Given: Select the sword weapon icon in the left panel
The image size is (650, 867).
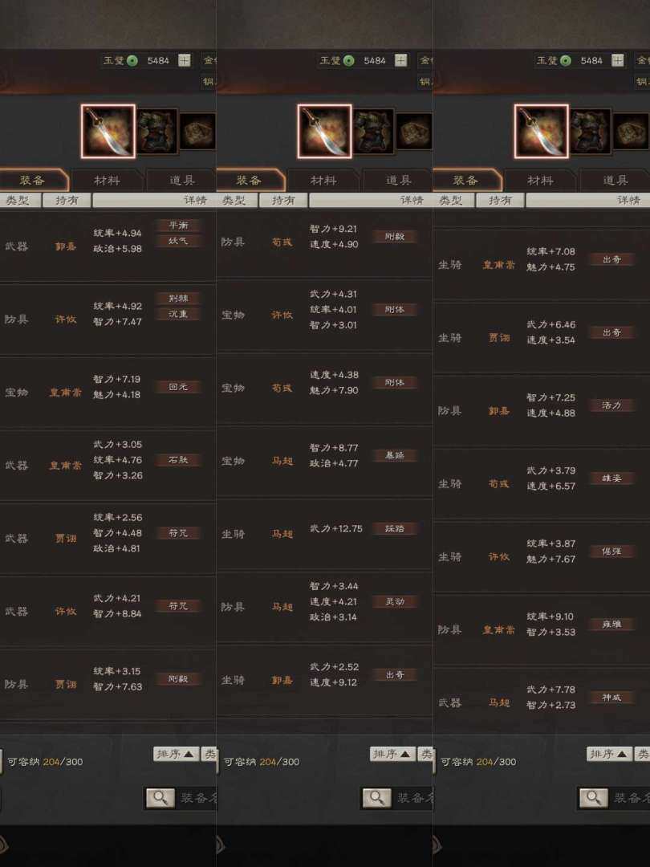Looking at the screenshot, I should pos(108,132).
